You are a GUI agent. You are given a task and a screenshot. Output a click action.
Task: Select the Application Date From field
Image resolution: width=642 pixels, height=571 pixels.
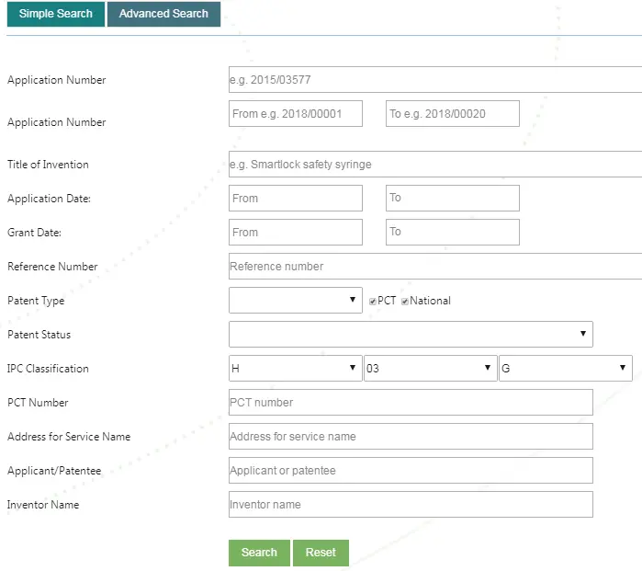(296, 198)
